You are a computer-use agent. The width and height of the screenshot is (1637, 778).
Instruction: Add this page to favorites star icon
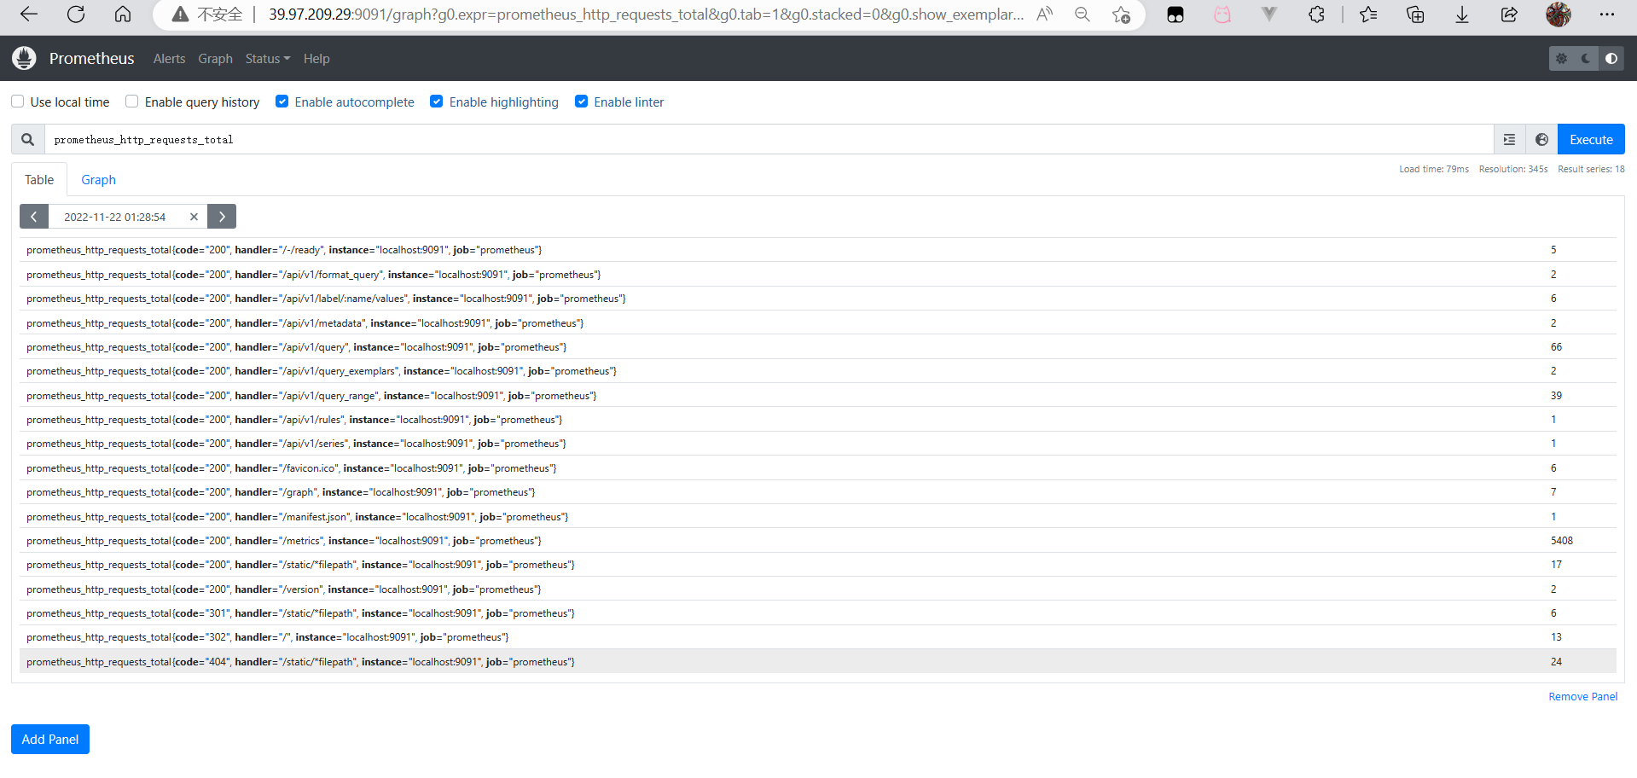point(1121,15)
